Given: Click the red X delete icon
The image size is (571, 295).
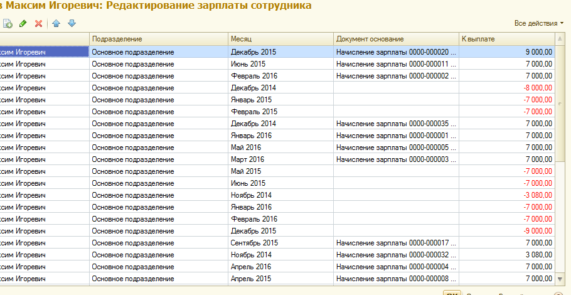Looking at the screenshot, I should click(38, 23).
